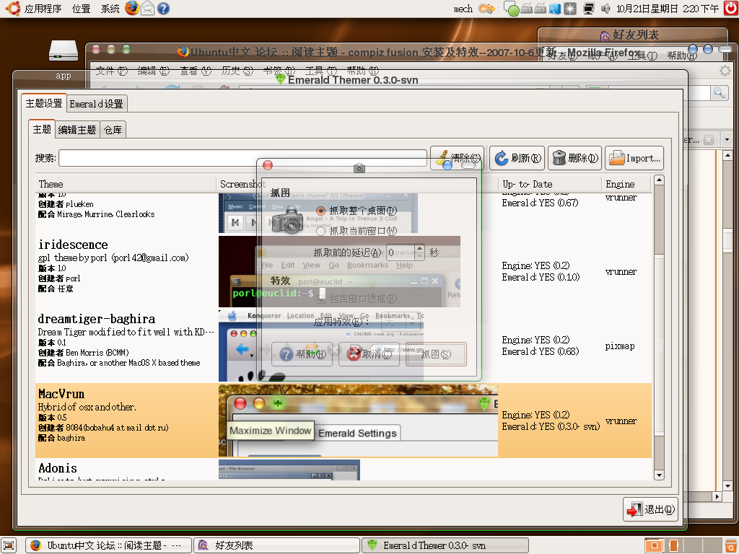Click the Screenshot column header
The image size is (739, 554).
pos(357,184)
